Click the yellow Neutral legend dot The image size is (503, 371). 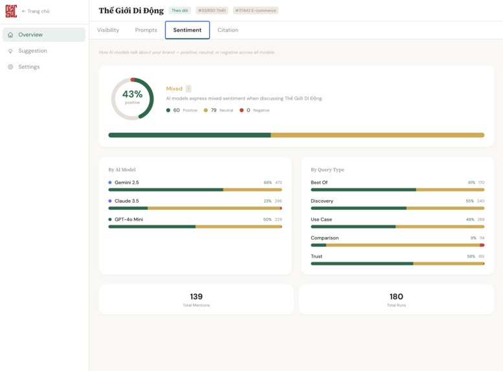[206, 110]
